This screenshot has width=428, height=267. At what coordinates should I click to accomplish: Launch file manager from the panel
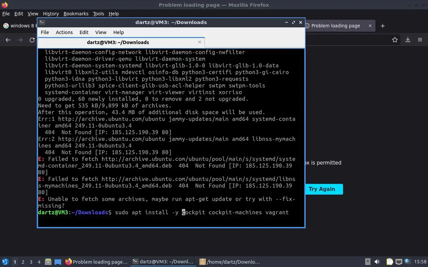[x=48, y=262]
